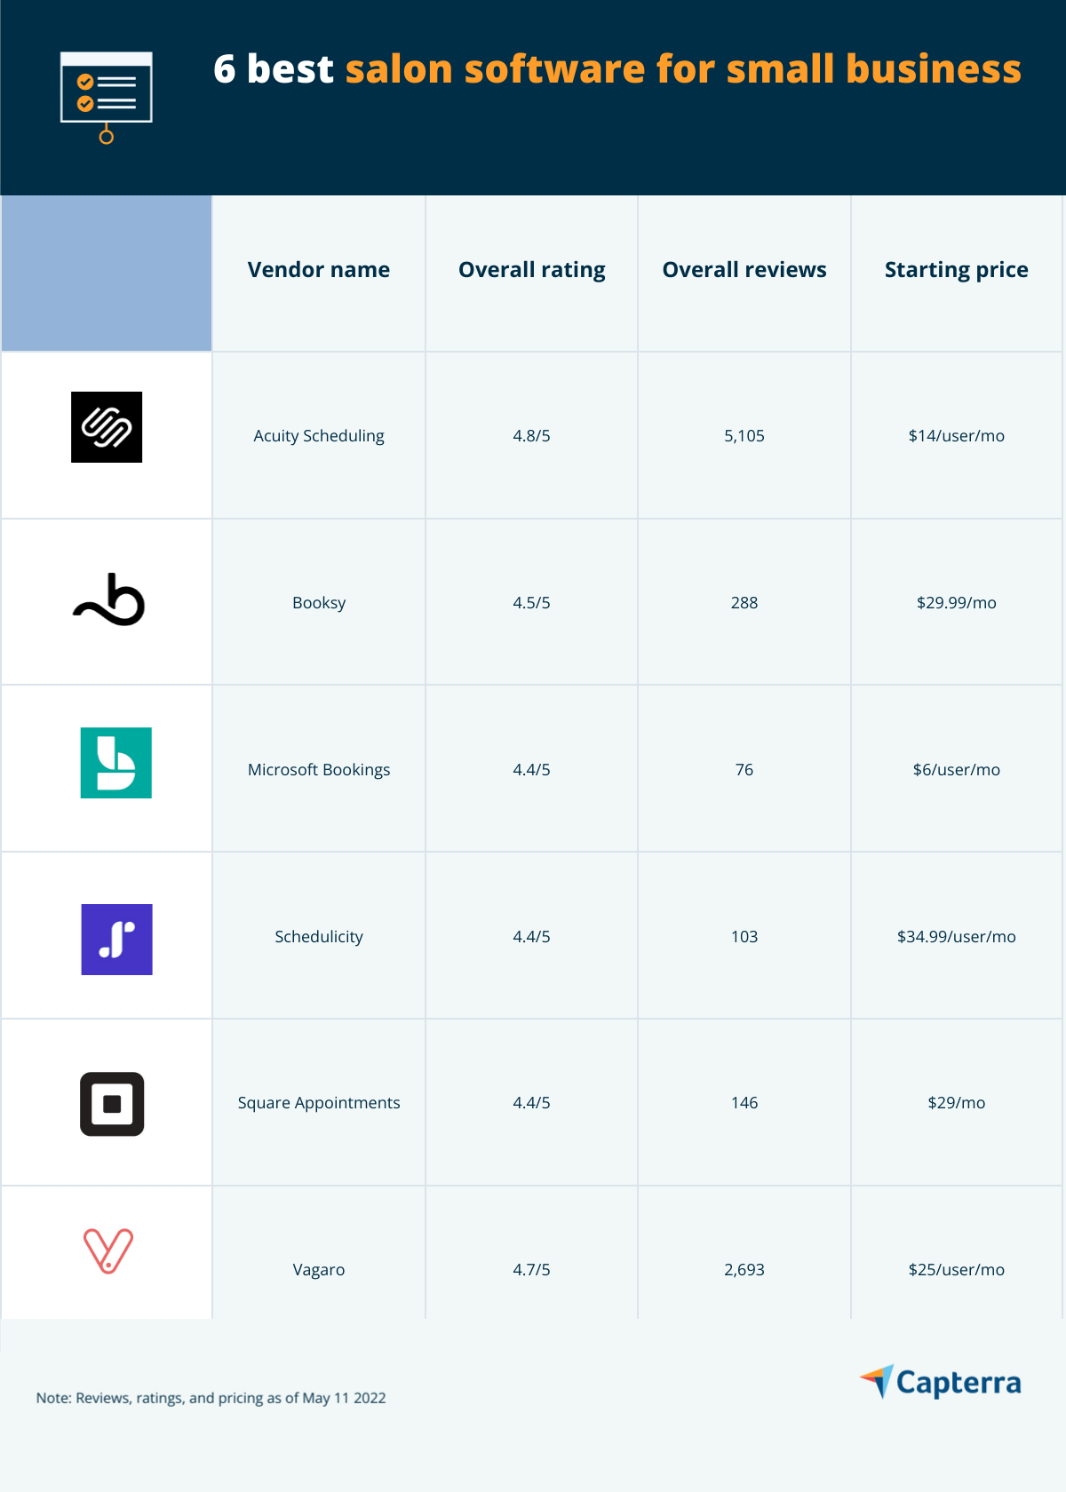Image resolution: width=1066 pixels, height=1492 pixels.
Task: Click the Vagaro vendor name text
Action: coord(319,1270)
